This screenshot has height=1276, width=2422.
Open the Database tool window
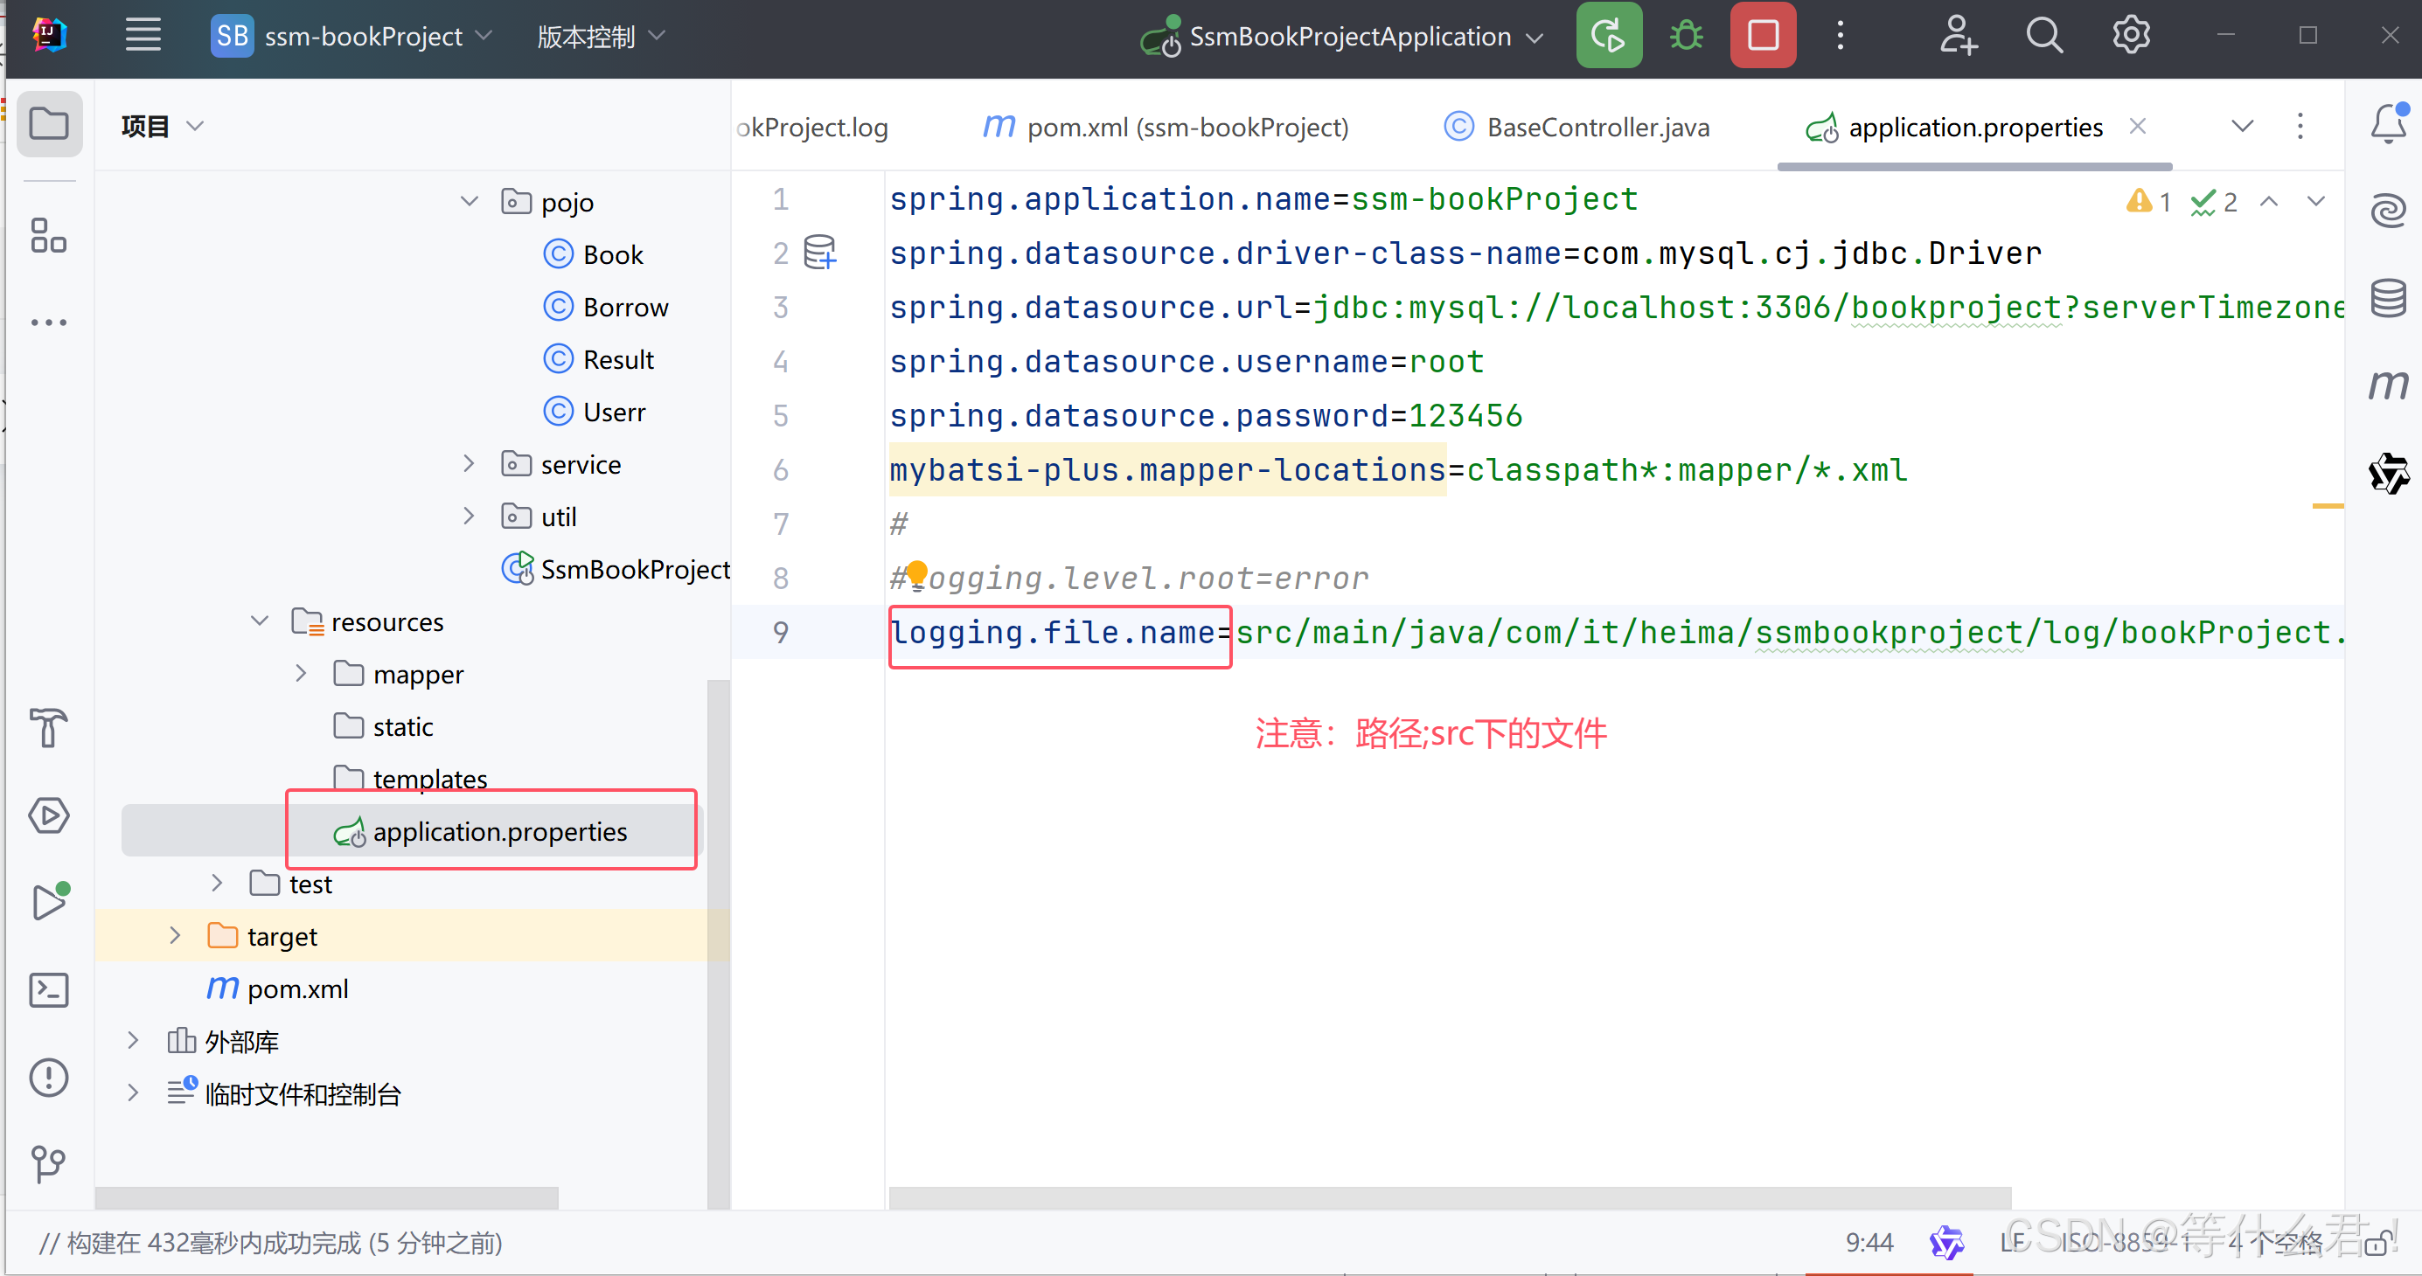[2387, 299]
